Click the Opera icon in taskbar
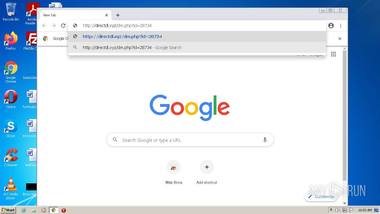380x214 pixels. [x=64, y=210]
